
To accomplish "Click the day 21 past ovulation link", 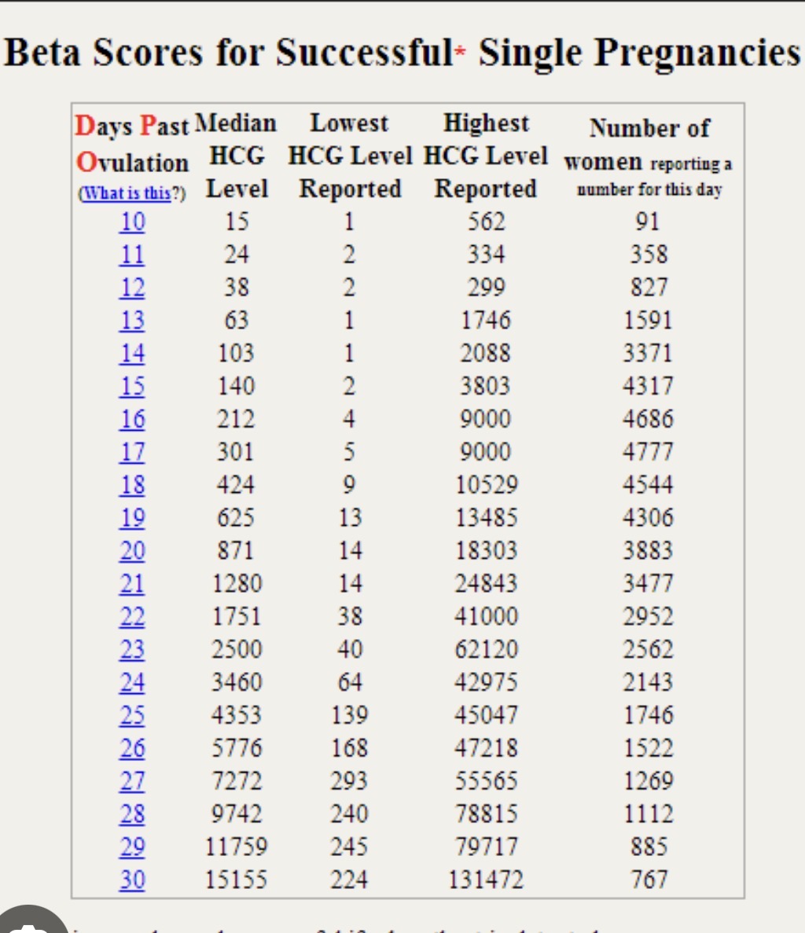I will 132,585.
